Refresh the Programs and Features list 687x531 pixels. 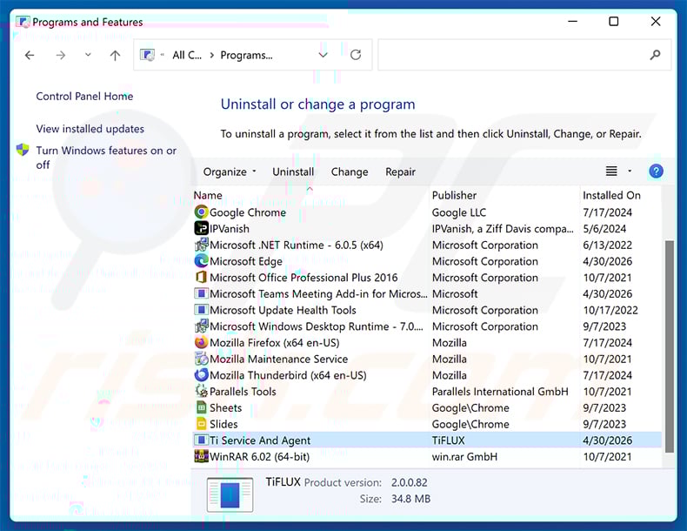(356, 55)
